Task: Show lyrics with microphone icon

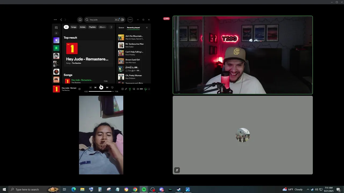Action: point(126,89)
